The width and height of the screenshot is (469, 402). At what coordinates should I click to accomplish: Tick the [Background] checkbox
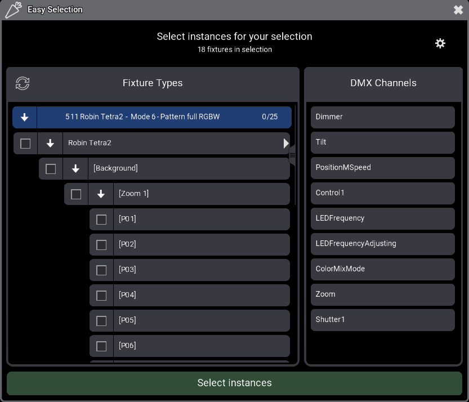point(51,169)
